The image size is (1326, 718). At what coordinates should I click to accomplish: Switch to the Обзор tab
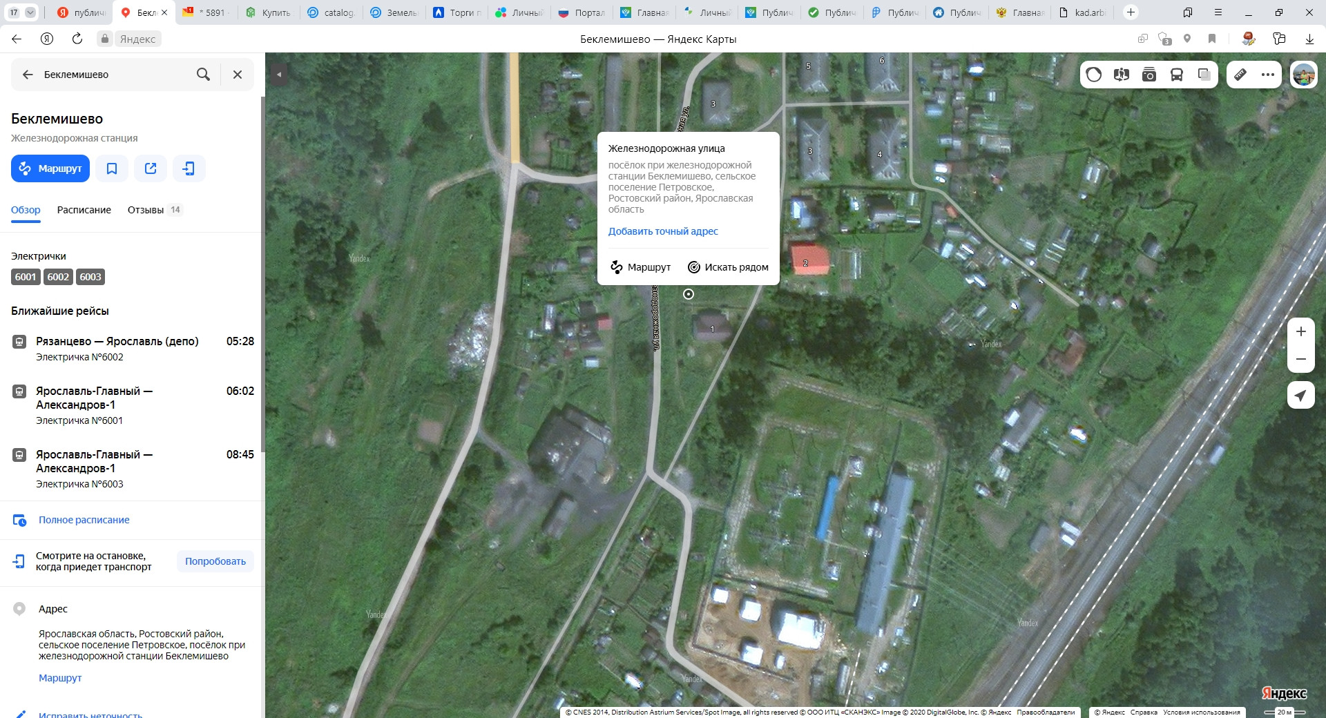point(26,210)
